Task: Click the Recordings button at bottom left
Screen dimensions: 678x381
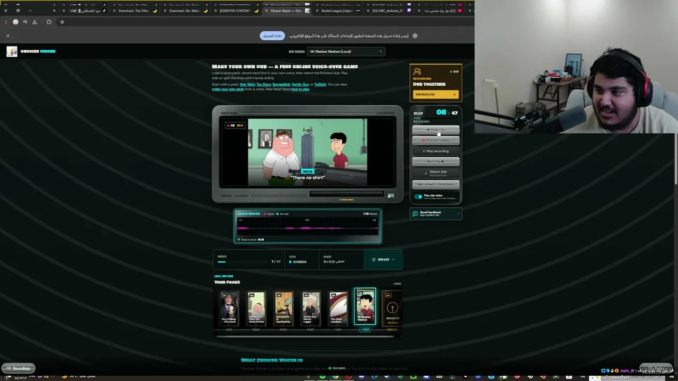Action: coord(19,368)
